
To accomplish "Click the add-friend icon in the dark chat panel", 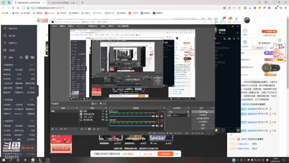I will click(225, 39).
